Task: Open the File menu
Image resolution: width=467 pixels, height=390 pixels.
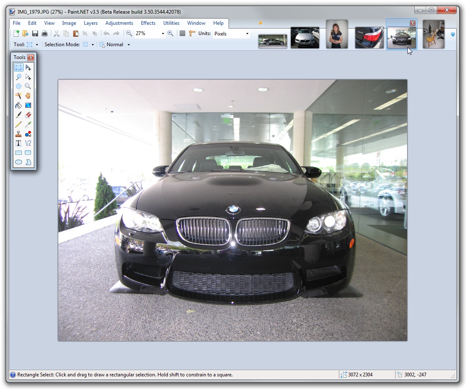Action: tap(17, 23)
